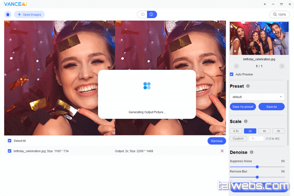Click the Home icon button
The width and height of the screenshot is (294, 196).
[x=8, y=15]
